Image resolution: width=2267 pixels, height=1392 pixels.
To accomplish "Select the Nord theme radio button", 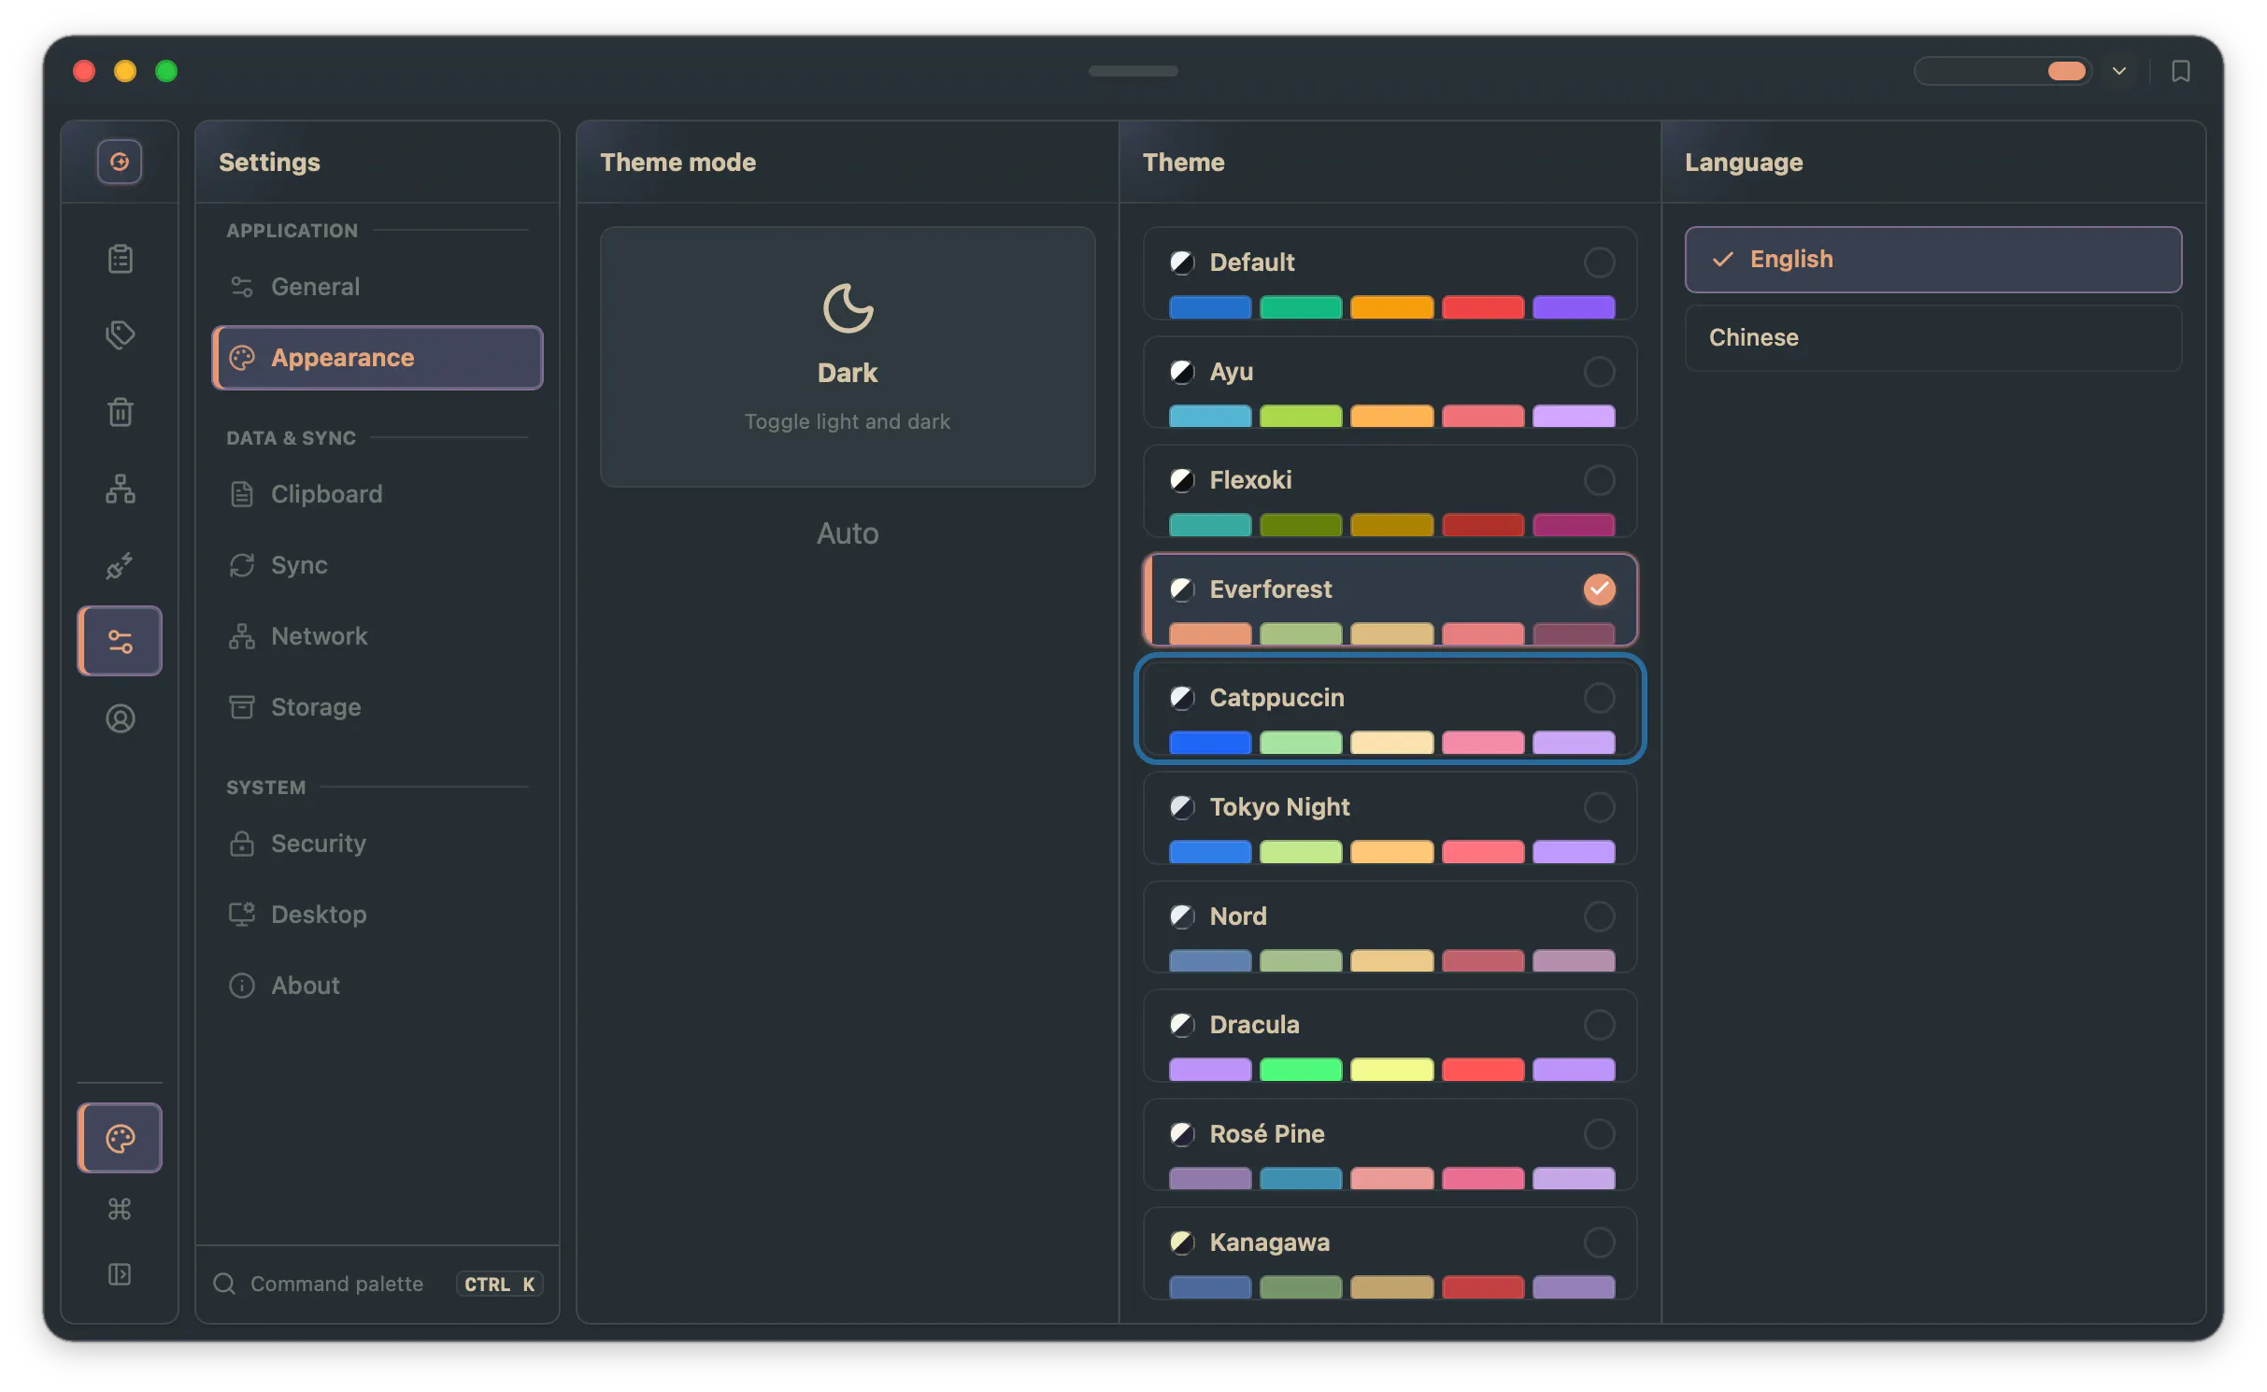I will click(1599, 916).
